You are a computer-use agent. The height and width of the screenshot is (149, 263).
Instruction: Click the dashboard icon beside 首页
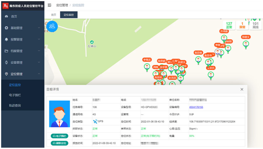(x=6, y=16)
